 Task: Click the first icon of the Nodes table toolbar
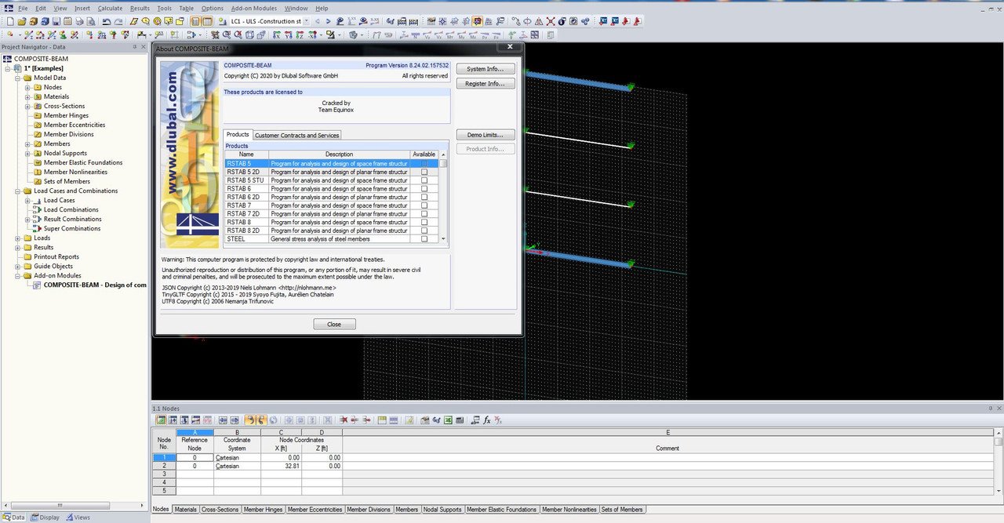pos(161,420)
